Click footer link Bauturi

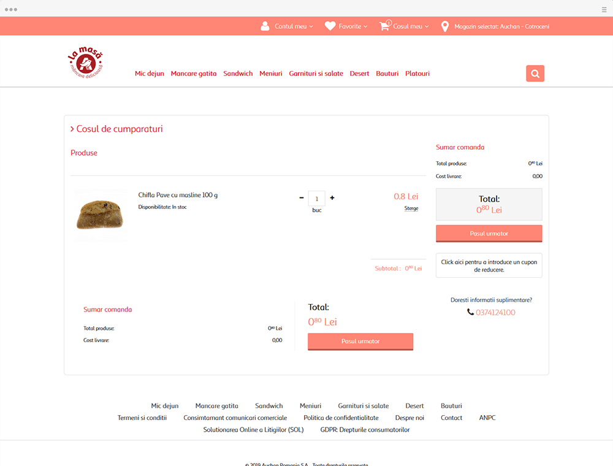pos(451,406)
